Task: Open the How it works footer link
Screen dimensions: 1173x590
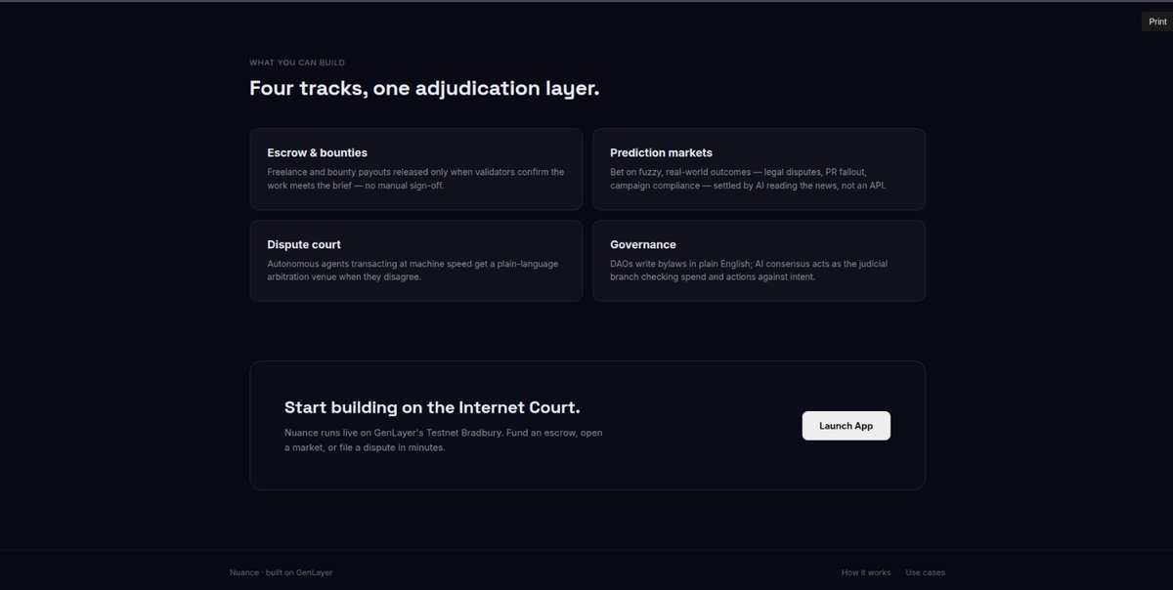Action: point(866,572)
